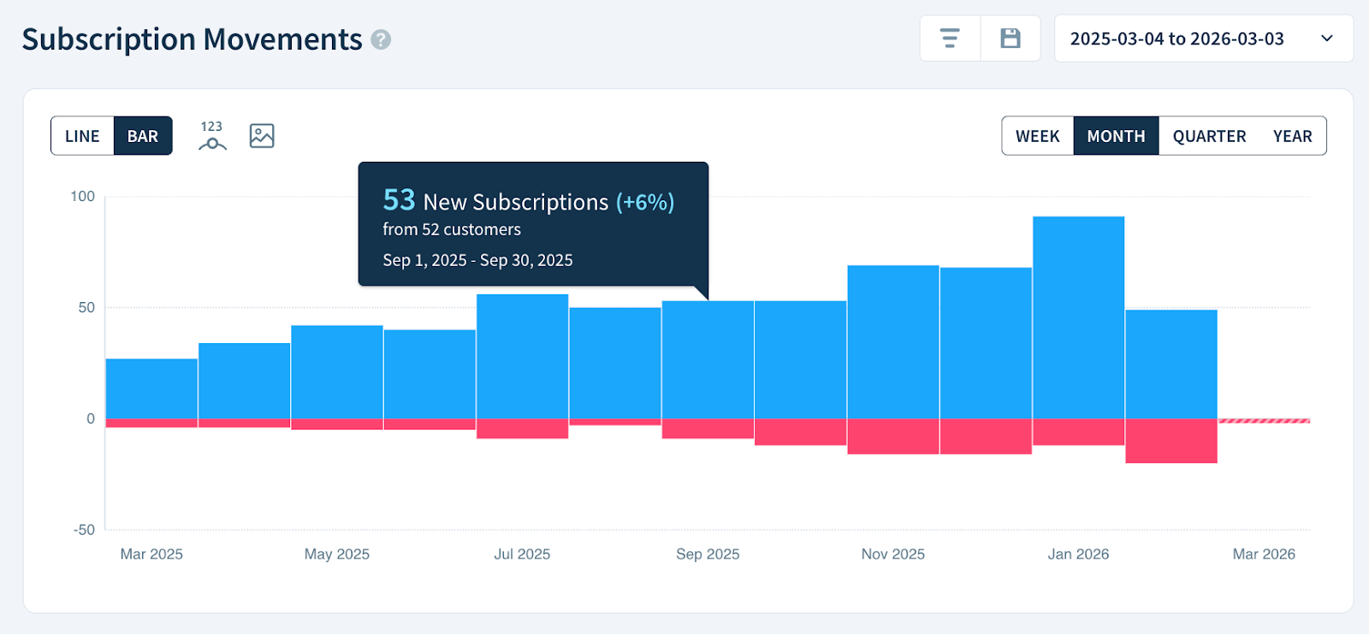This screenshot has height=634, width=1369.
Task: Open the help tooltip beside Subscription Movements
Action: (382, 39)
